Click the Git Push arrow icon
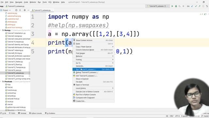 [x=200, y=6]
